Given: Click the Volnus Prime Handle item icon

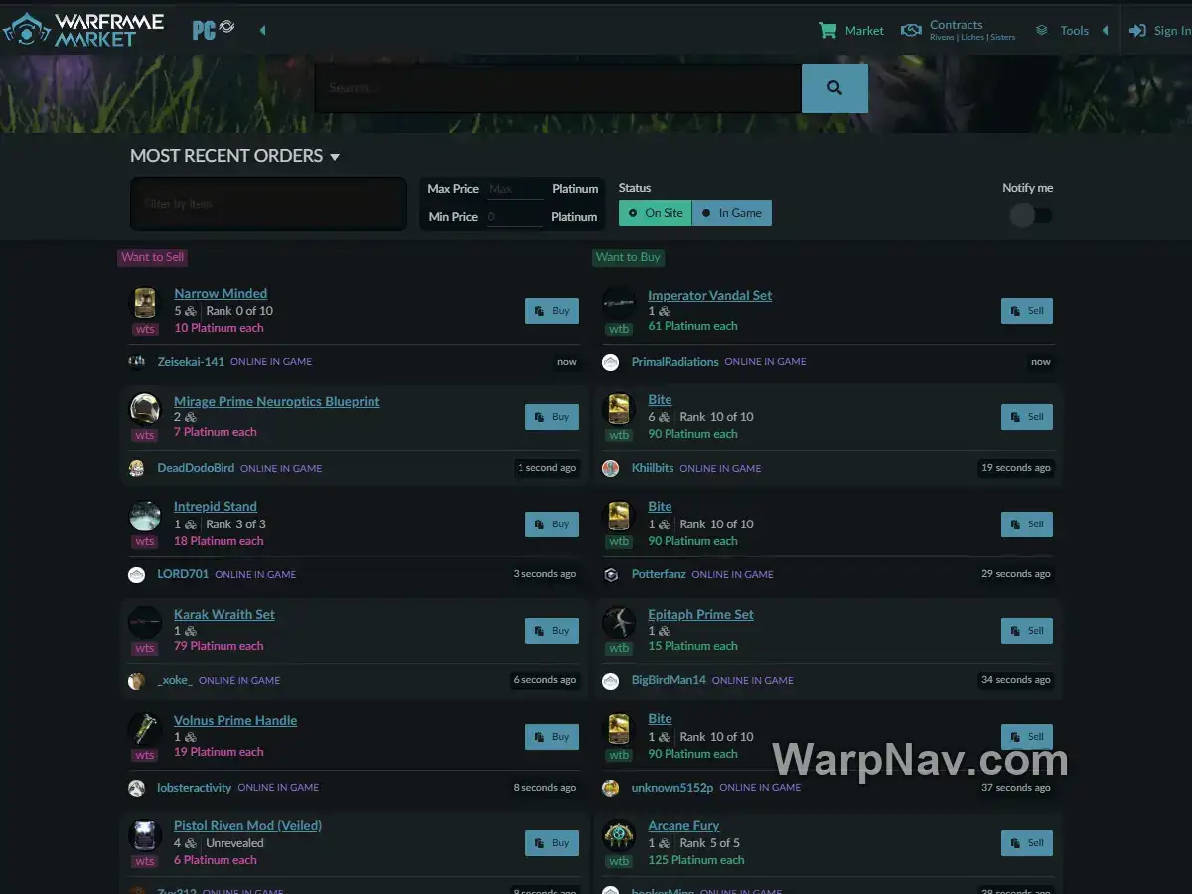Looking at the screenshot, I should (145, 729).
